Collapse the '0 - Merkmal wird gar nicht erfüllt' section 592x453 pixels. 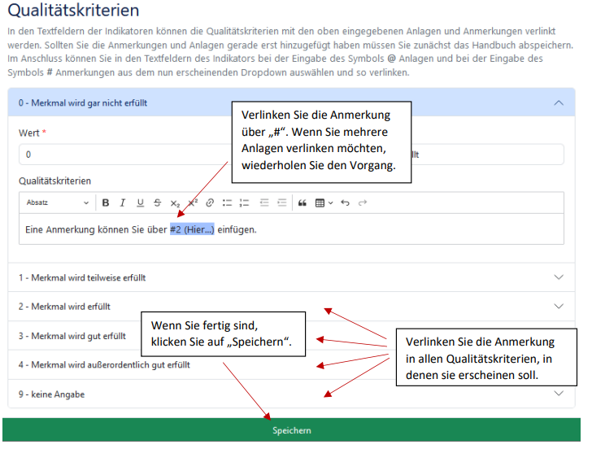558,103
